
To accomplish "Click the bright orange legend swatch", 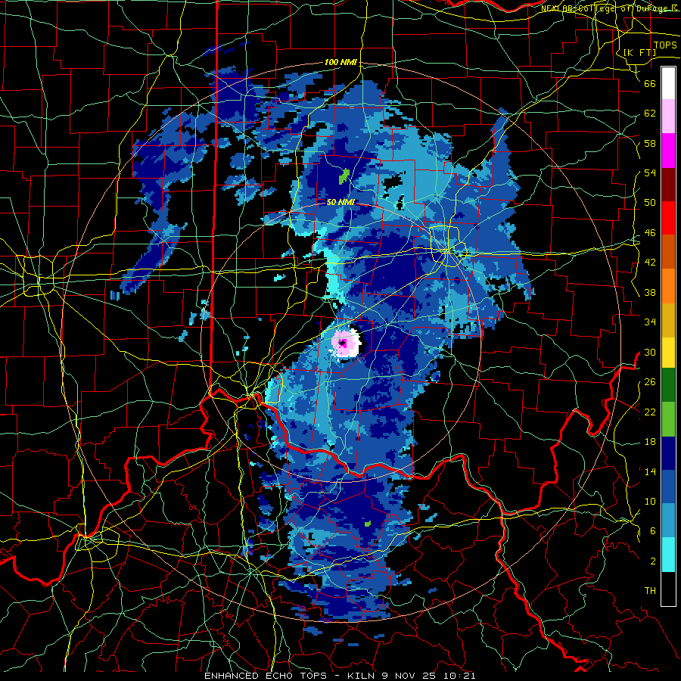I will tap(668, 285).
